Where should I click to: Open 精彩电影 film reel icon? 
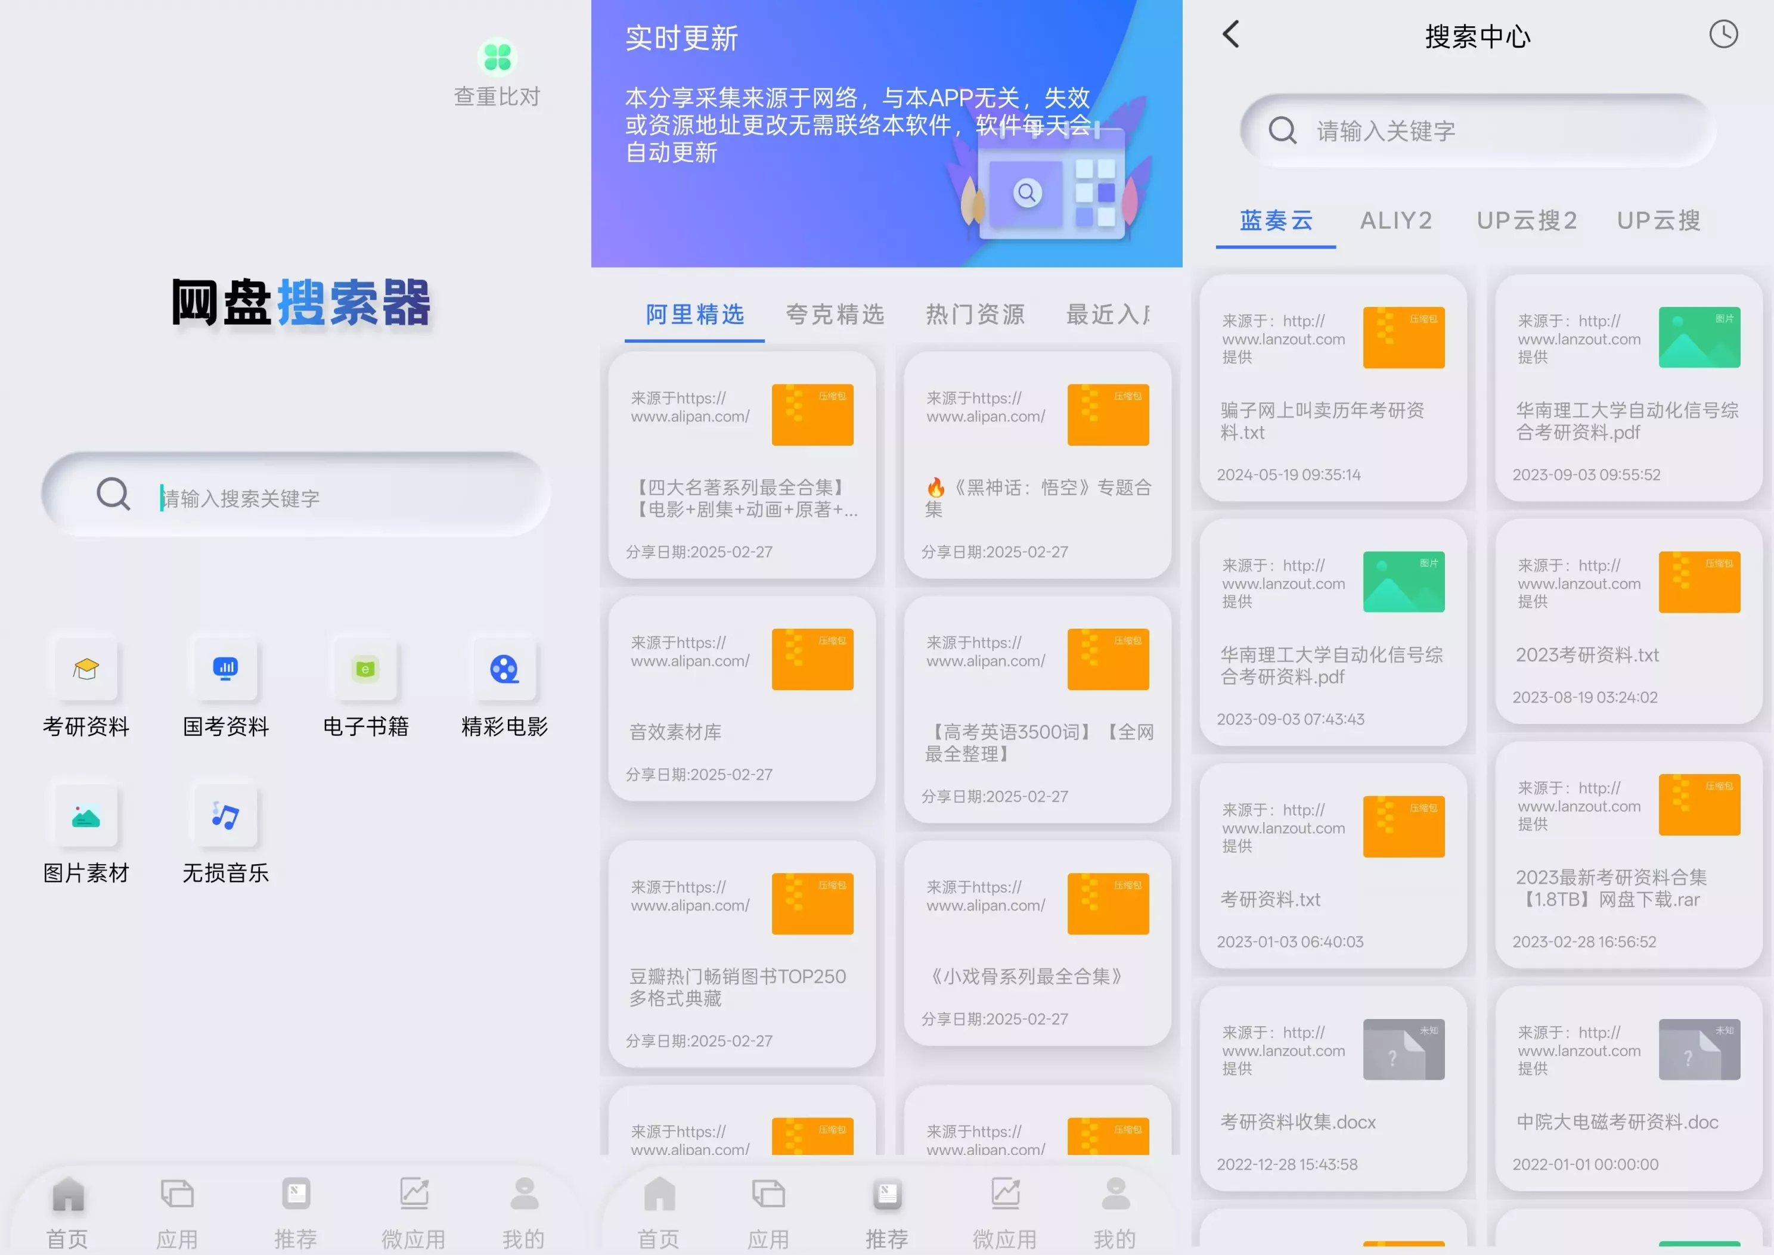(504, 669)
